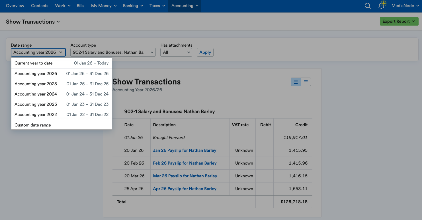Click the Brought Forward amount 119,917.01
Image resolution: width=422 pixels, height=220 pixels.
click(296, 138)
